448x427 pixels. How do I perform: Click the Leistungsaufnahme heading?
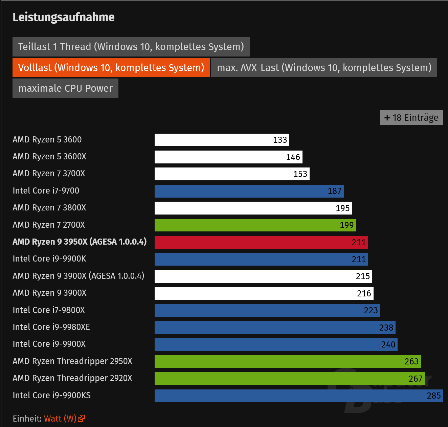pyautogui.click(x=64, y=17)
